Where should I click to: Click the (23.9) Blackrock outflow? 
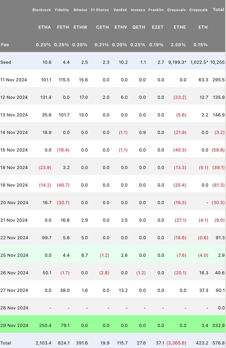point(45,168)
